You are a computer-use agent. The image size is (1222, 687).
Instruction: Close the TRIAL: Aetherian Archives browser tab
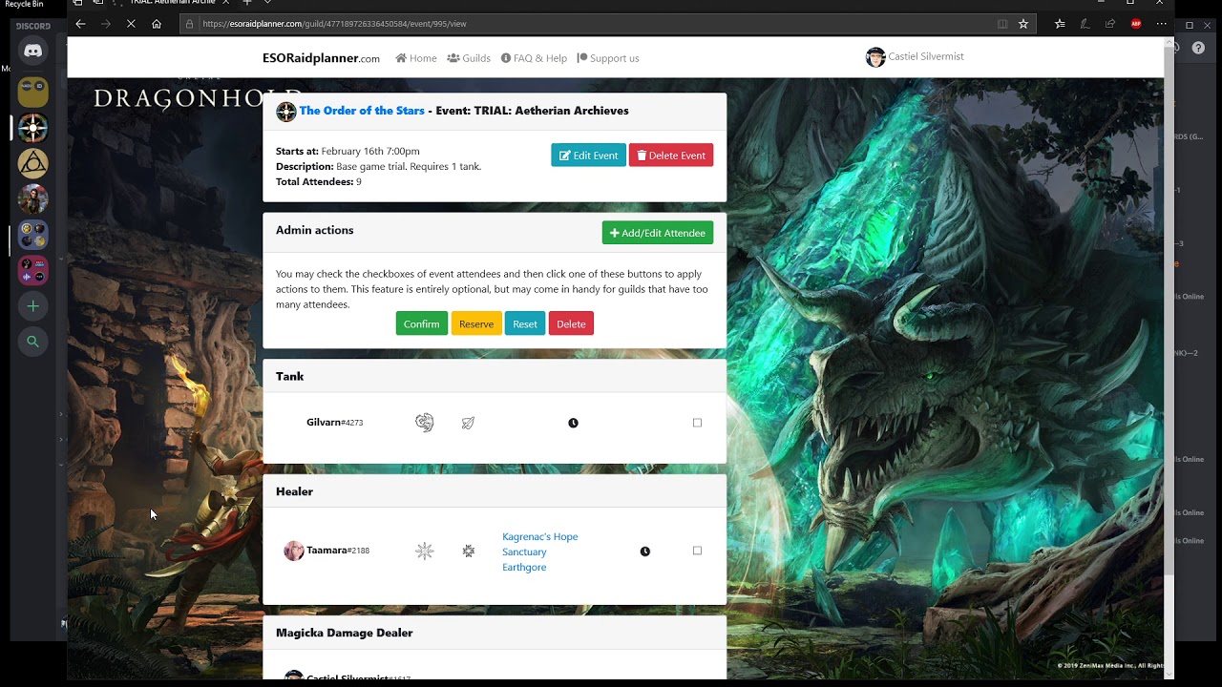pos(227,3)
